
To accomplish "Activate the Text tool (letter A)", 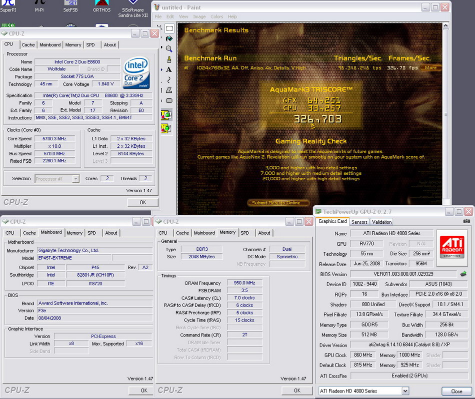I will coord(169,69).
